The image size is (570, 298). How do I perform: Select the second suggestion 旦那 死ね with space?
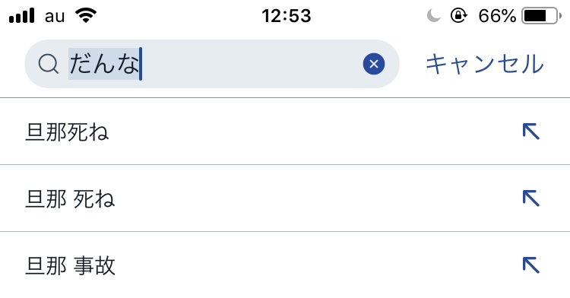pyautogui.click(x=285, y=198)
